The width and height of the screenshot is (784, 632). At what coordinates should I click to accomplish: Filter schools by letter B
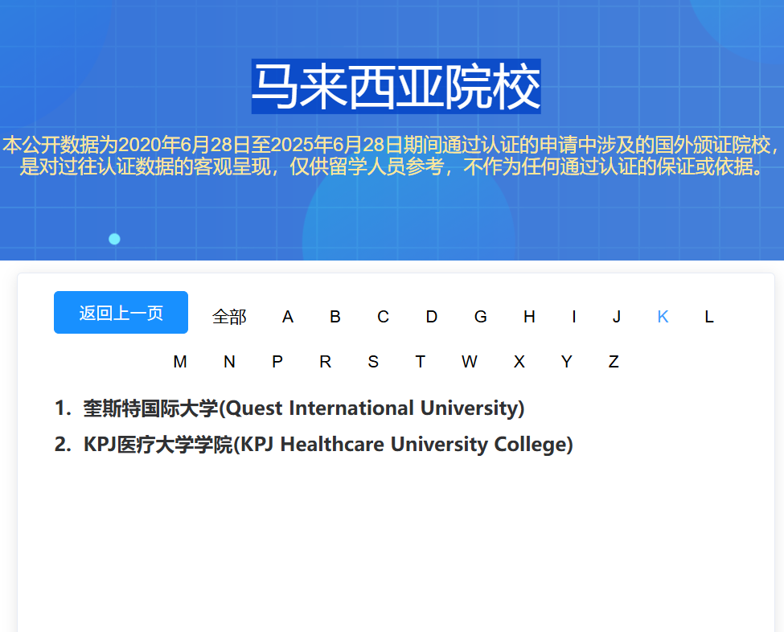(335, 317)
